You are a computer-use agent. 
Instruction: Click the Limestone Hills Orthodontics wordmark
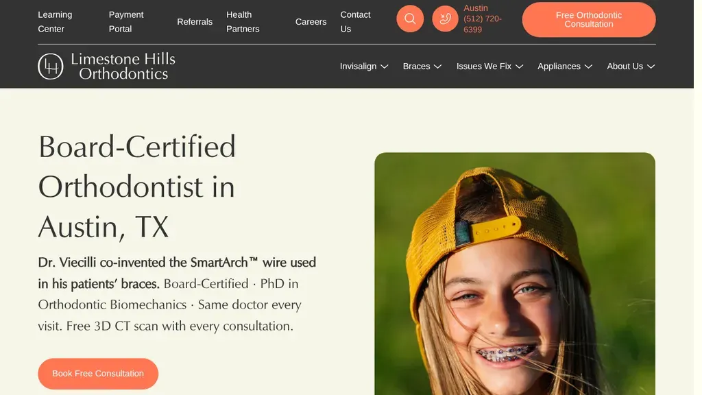[x=123, y=67]
